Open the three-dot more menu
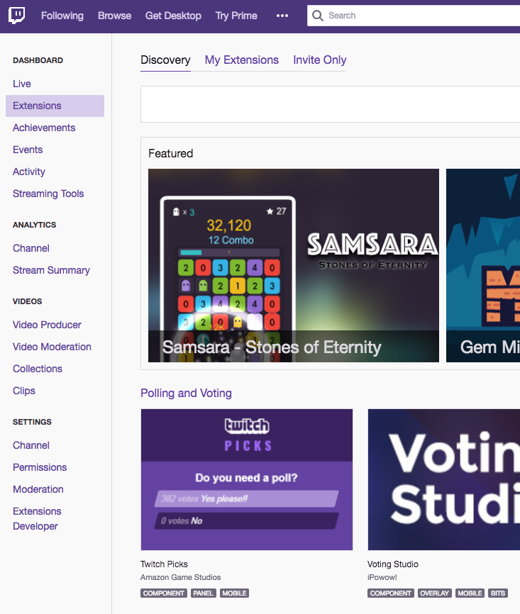The height and width of the screenshot is (614, 520). coord(282,16)
